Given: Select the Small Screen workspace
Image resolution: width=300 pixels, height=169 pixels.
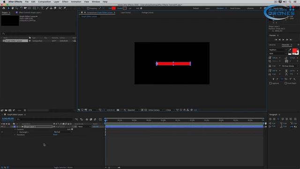Looking at the screenshot, I should tap(235, 8).
